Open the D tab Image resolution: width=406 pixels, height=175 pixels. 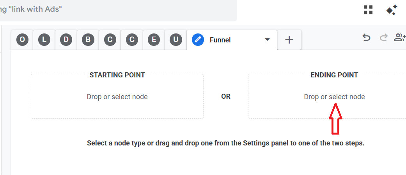(66, 40)
